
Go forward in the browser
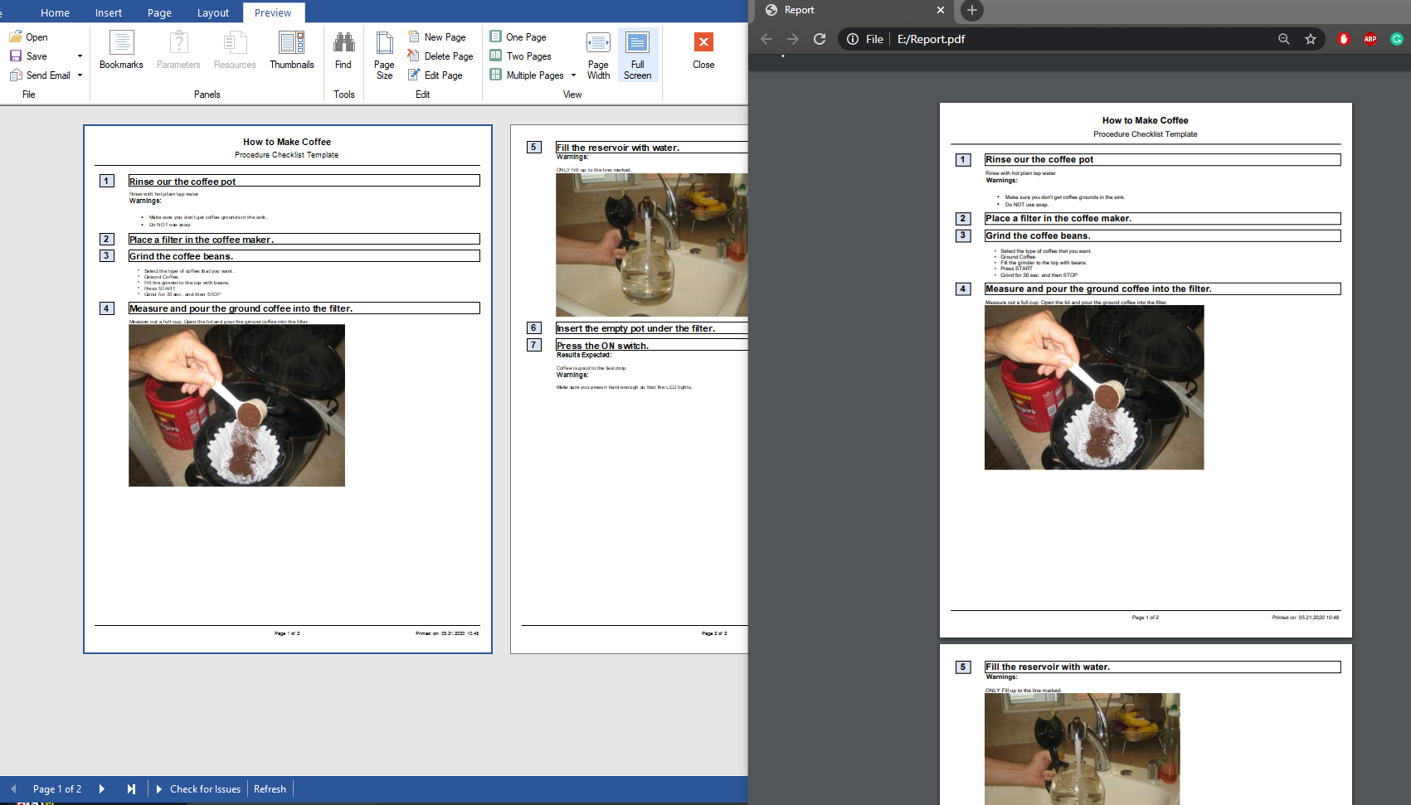793,39
